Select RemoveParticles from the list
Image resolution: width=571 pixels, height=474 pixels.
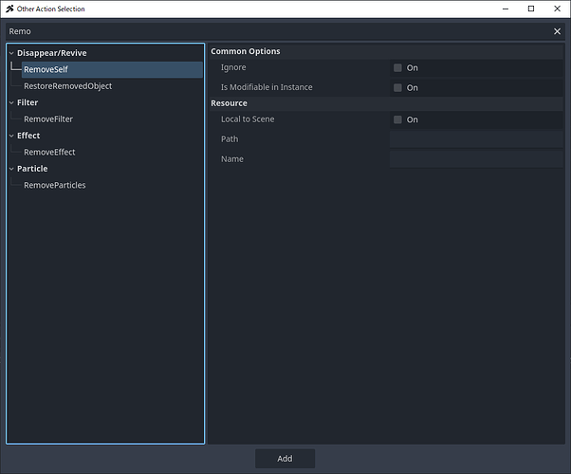[54, 185]
